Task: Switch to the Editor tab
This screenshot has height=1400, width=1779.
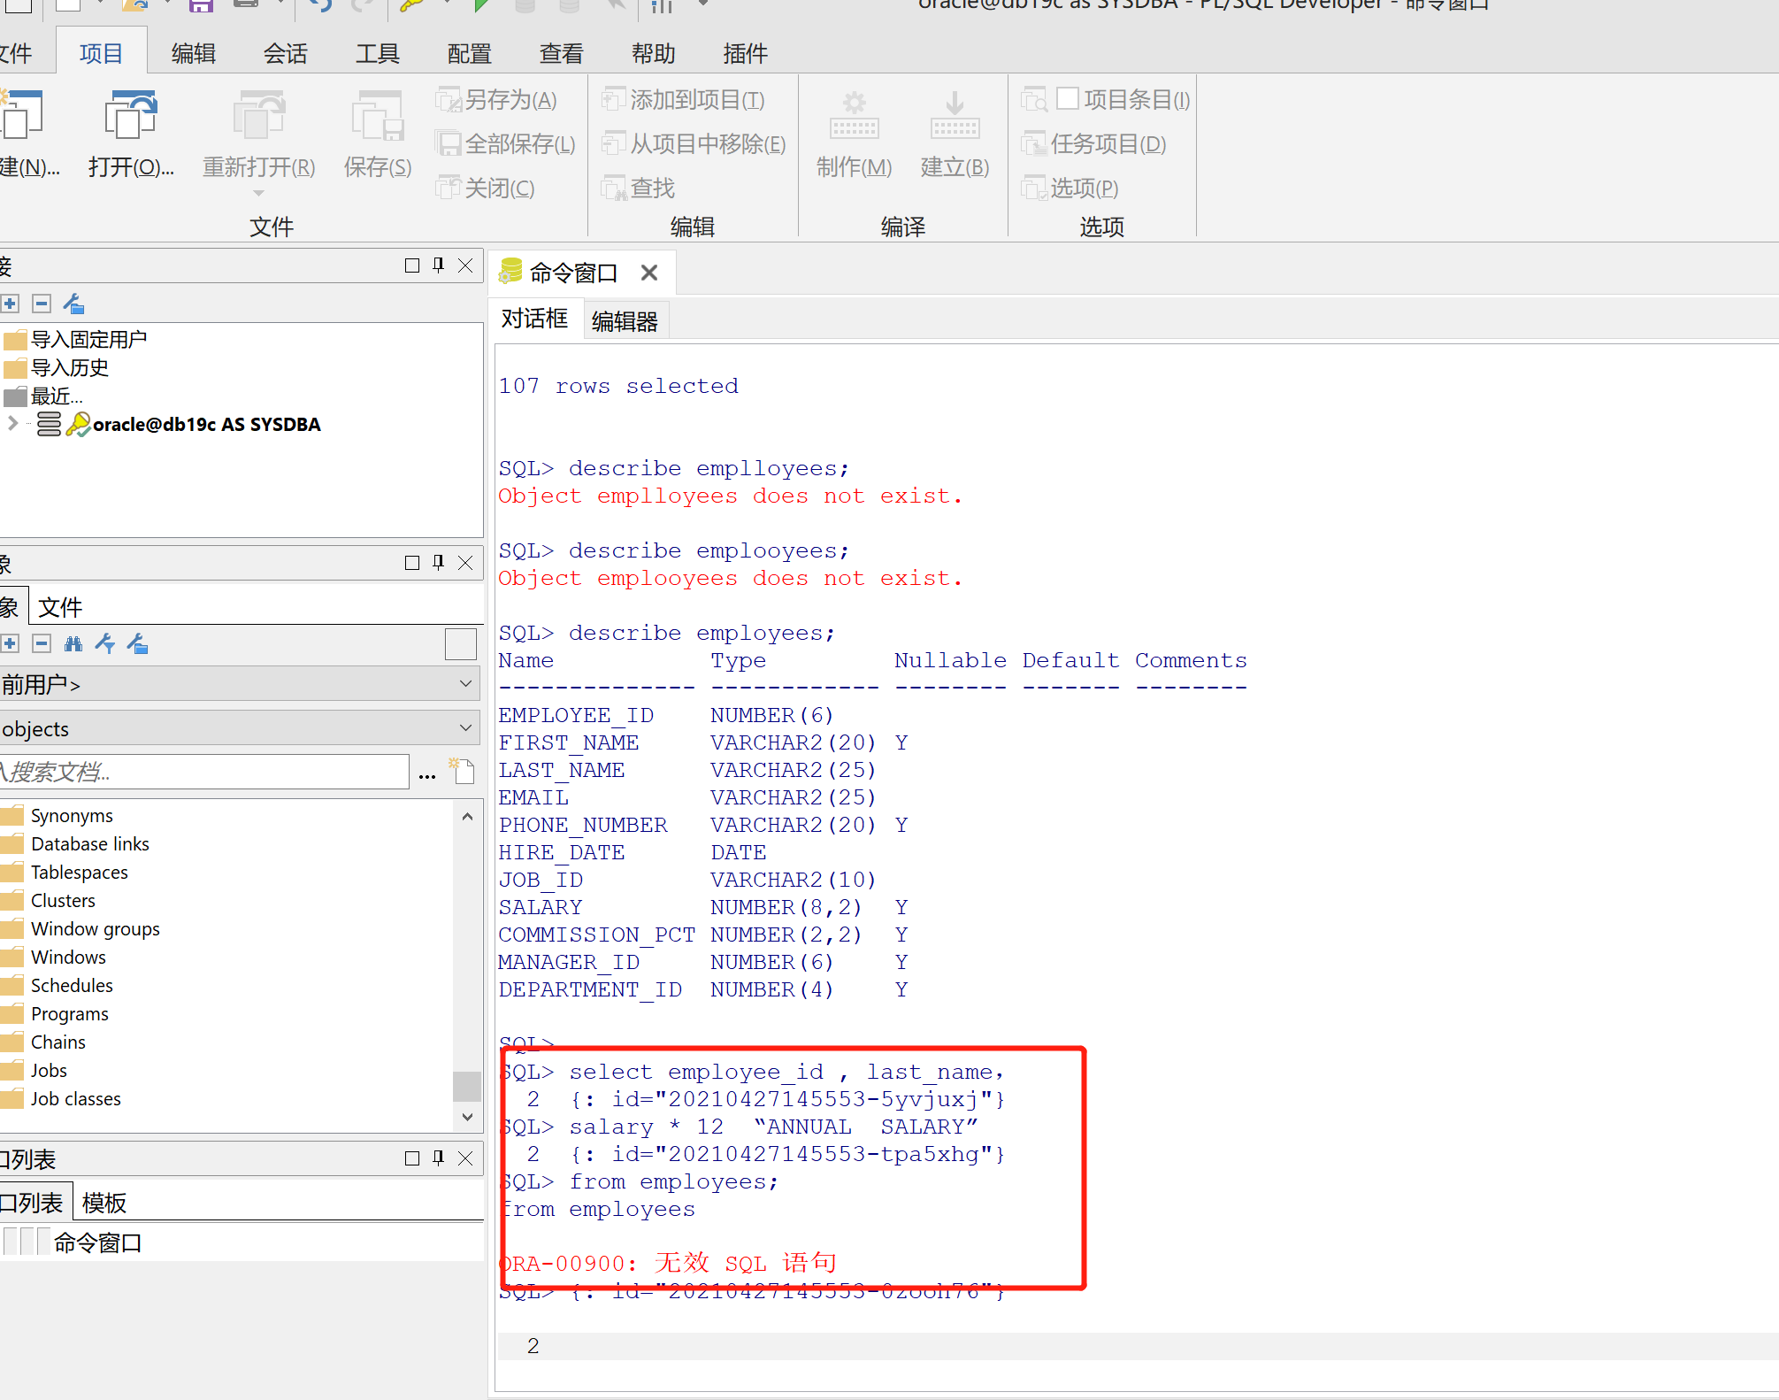Action: pos(625,321)
